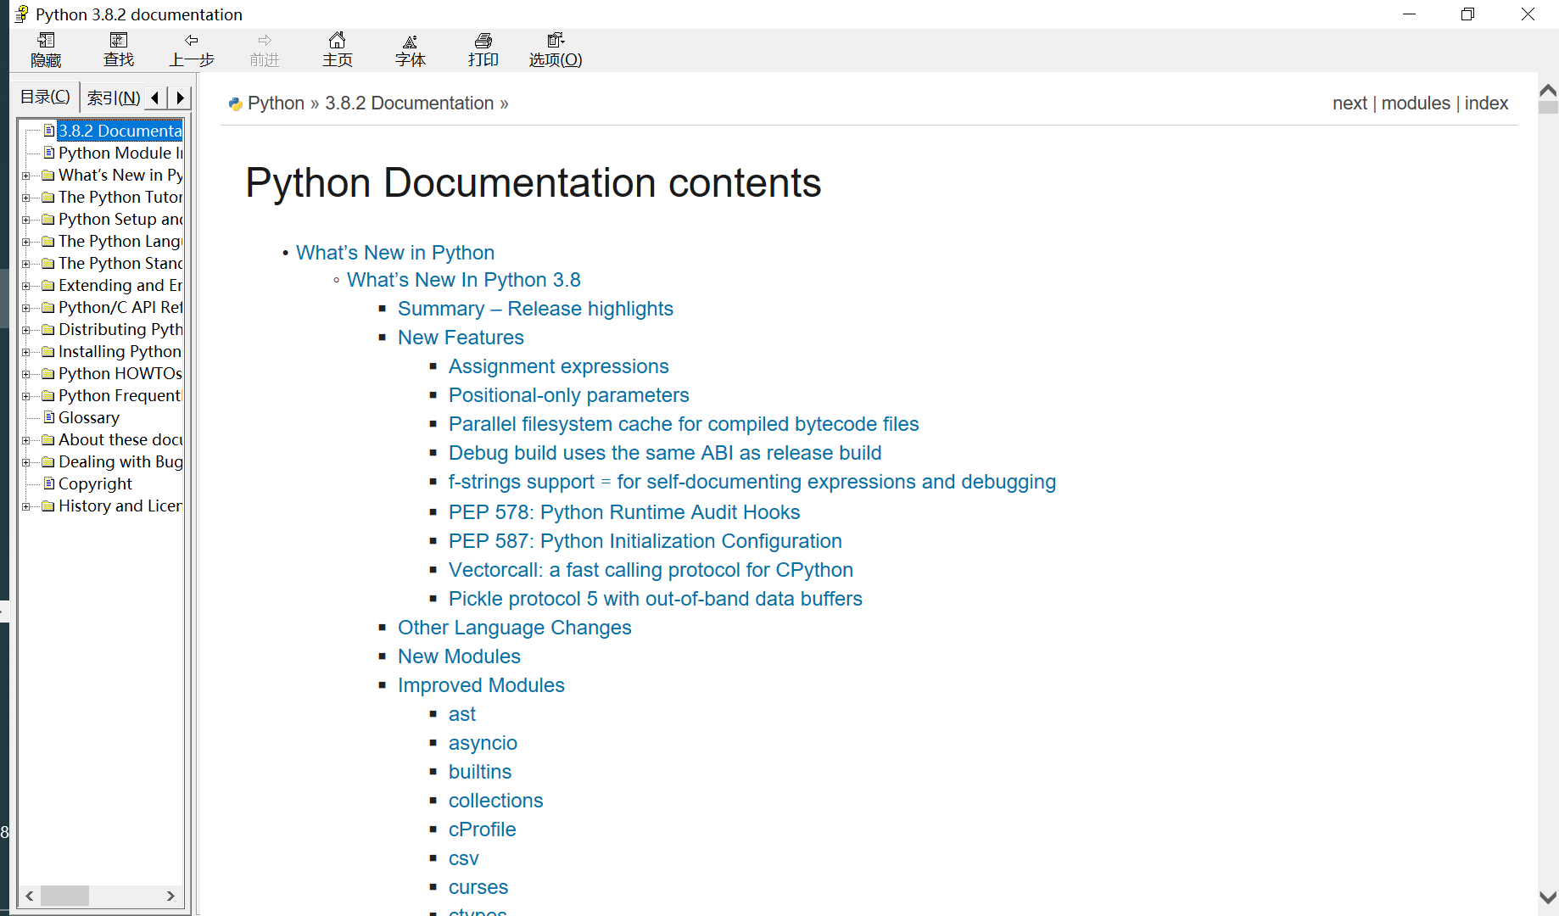Minimize the Python documentation window

coord(1409,14)
